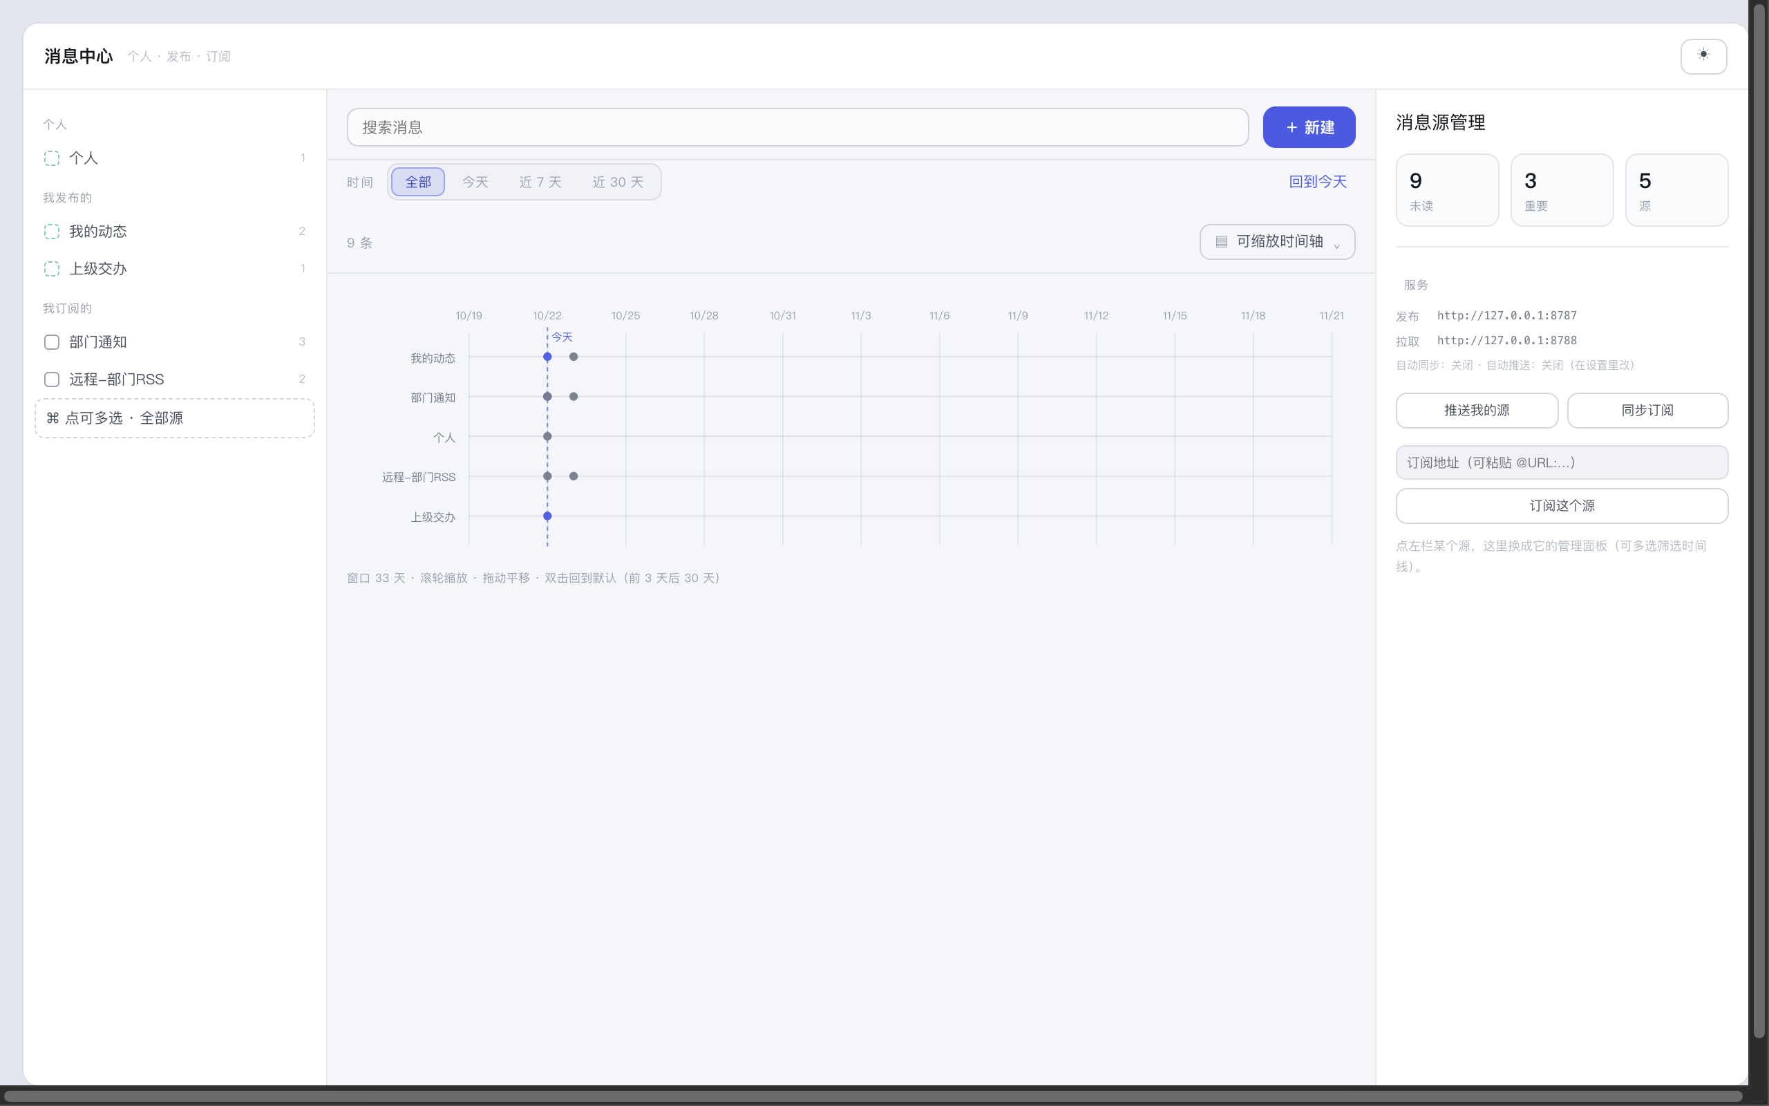Click the 回到今天 link
This screenshot has height=1106, width=1769.
click(x=1317, y=181)
